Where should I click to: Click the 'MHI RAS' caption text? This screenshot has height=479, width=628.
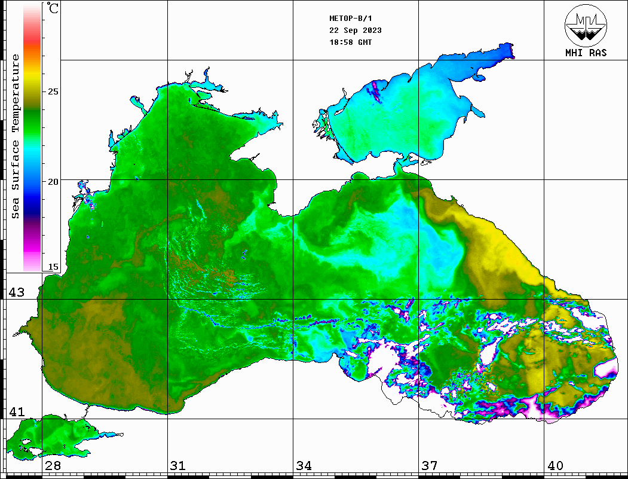tap(586, 53)
